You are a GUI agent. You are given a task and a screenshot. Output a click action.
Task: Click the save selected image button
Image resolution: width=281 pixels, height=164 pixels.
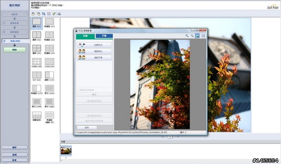pyautogui.click(x=94, y=116)
